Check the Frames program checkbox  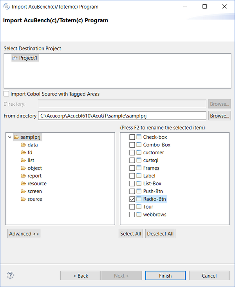pos(132,168)
